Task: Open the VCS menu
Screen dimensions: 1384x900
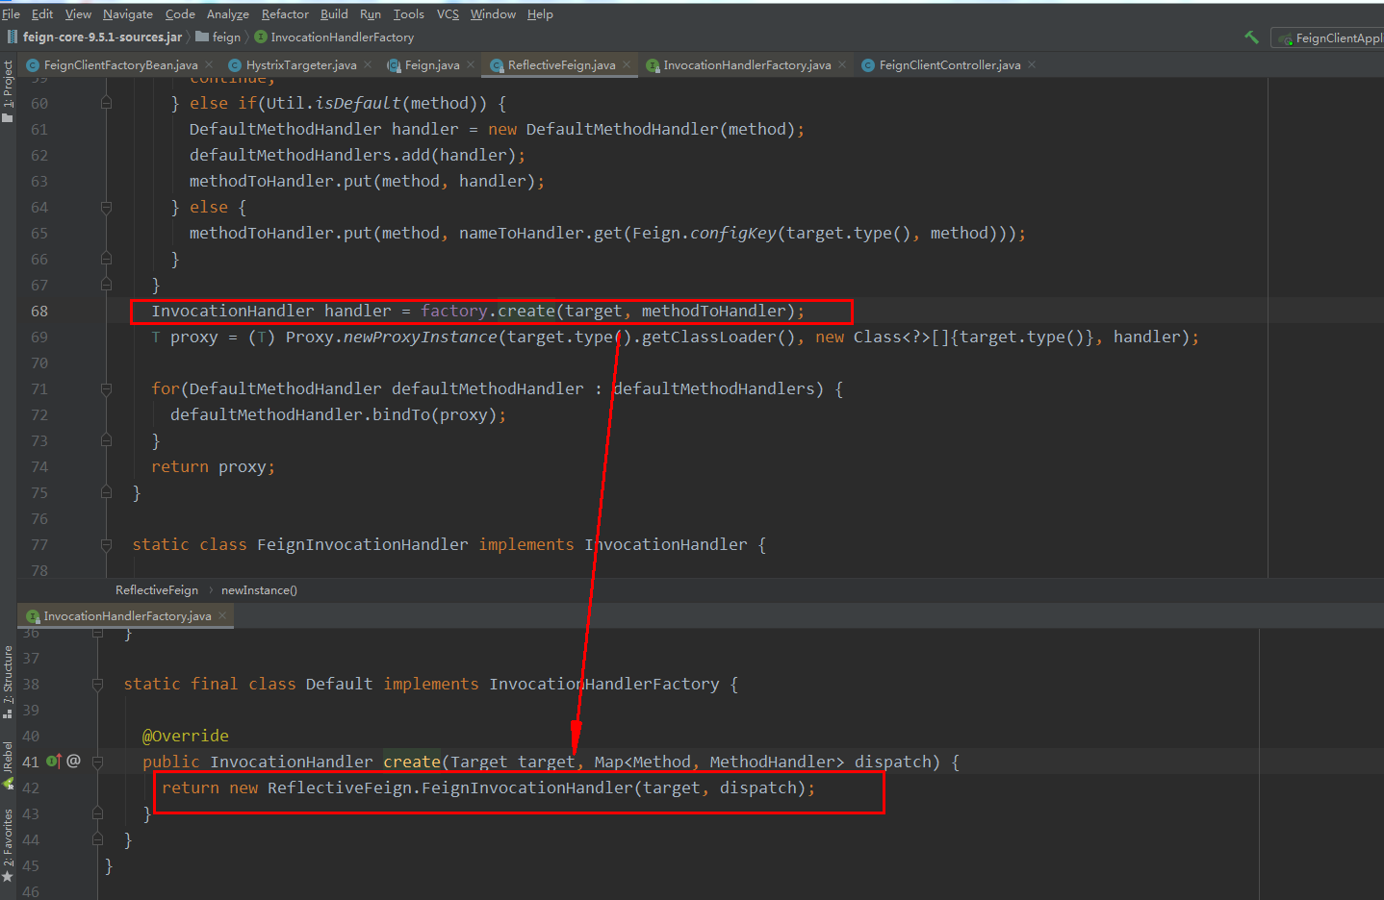Action: click(448, 14)
